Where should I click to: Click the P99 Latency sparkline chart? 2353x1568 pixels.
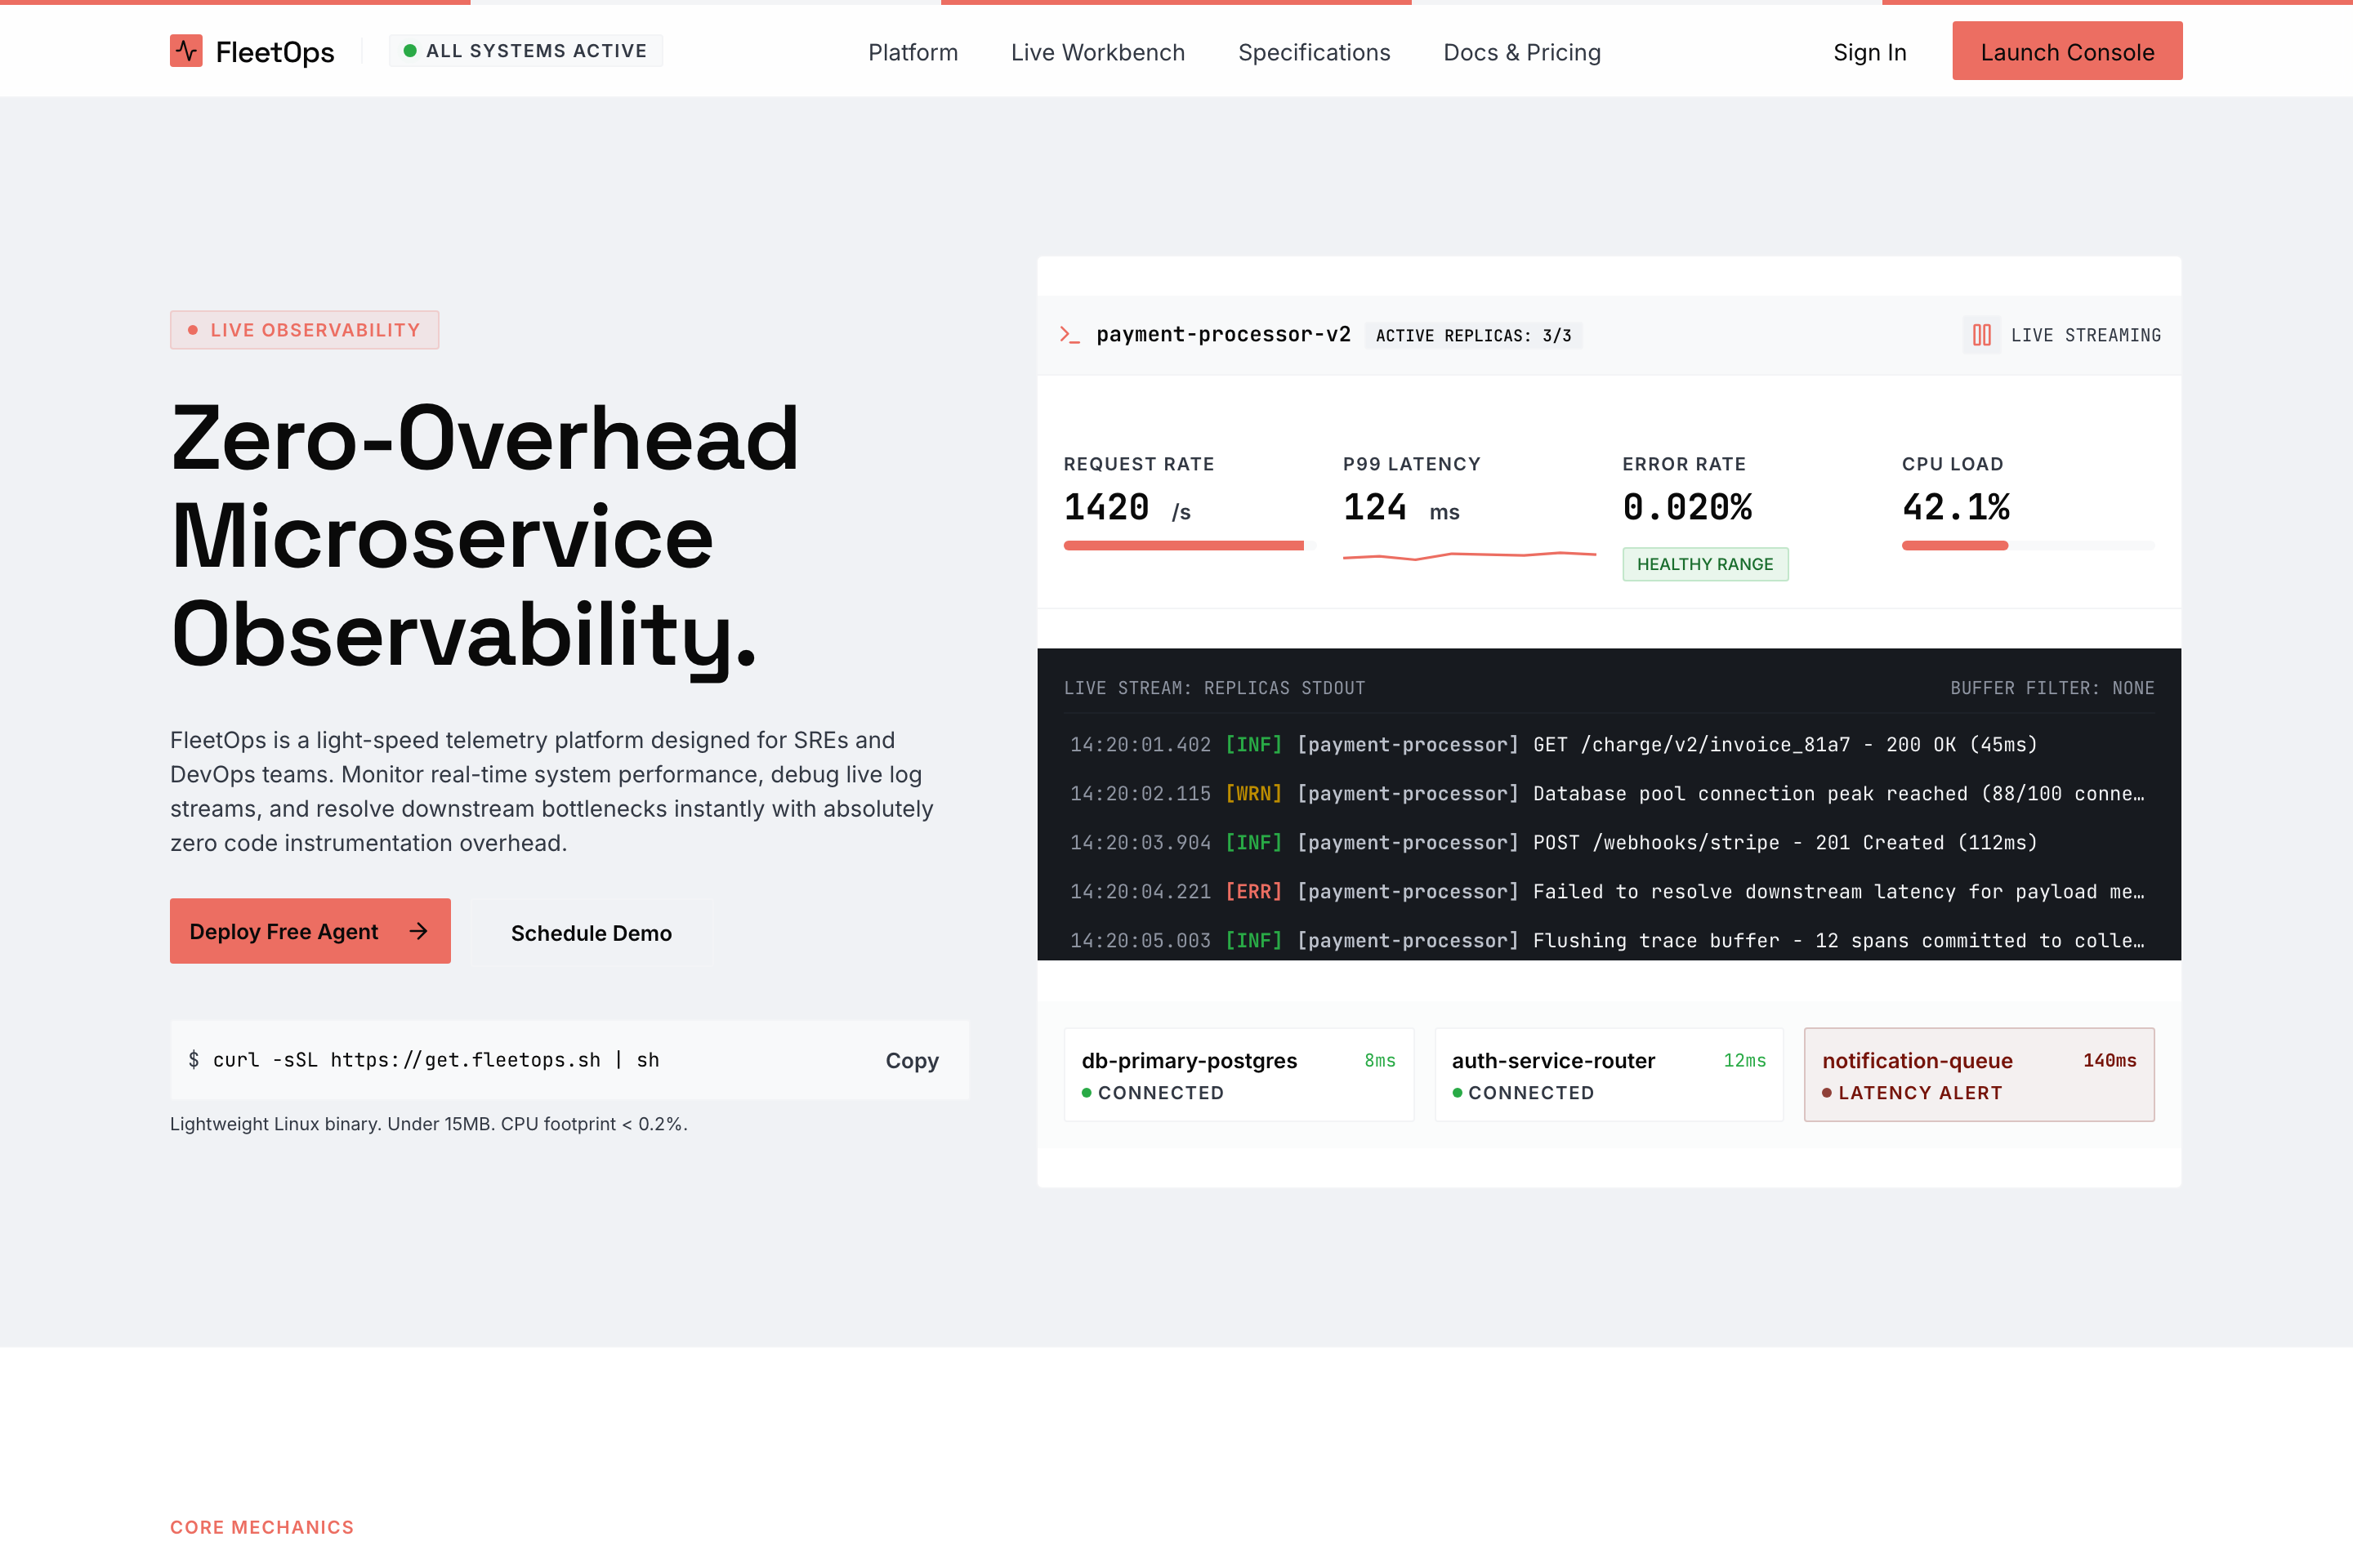[x=1469, y=555]
